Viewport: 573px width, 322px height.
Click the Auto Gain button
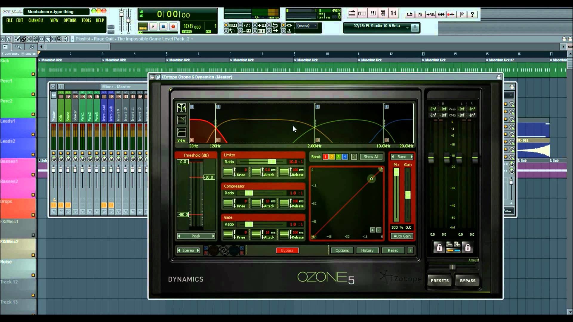[x=402, y=236]
